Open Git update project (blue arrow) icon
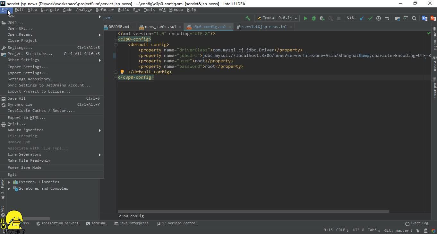The width and height of the screenshot is (437, 234). tap(362, 18)
